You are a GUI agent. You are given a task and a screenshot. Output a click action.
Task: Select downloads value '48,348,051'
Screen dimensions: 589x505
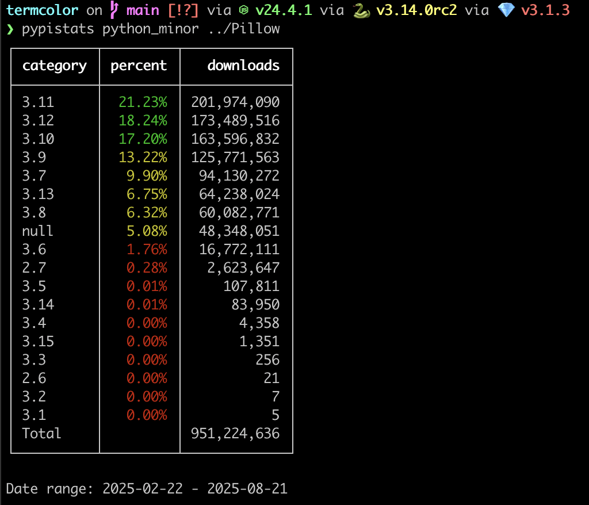click(x=239, y=231)
